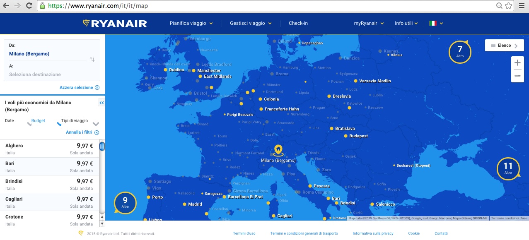
Task: Open the Check-in menu item
Action: tap(298, 23)
